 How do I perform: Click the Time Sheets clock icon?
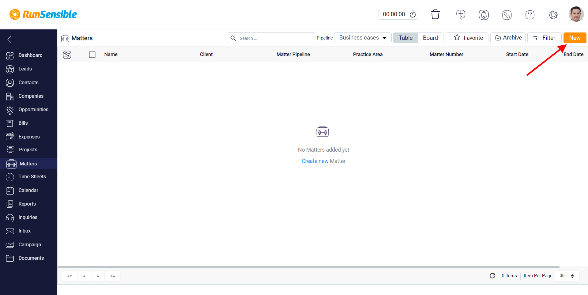[x=10, y=177]
